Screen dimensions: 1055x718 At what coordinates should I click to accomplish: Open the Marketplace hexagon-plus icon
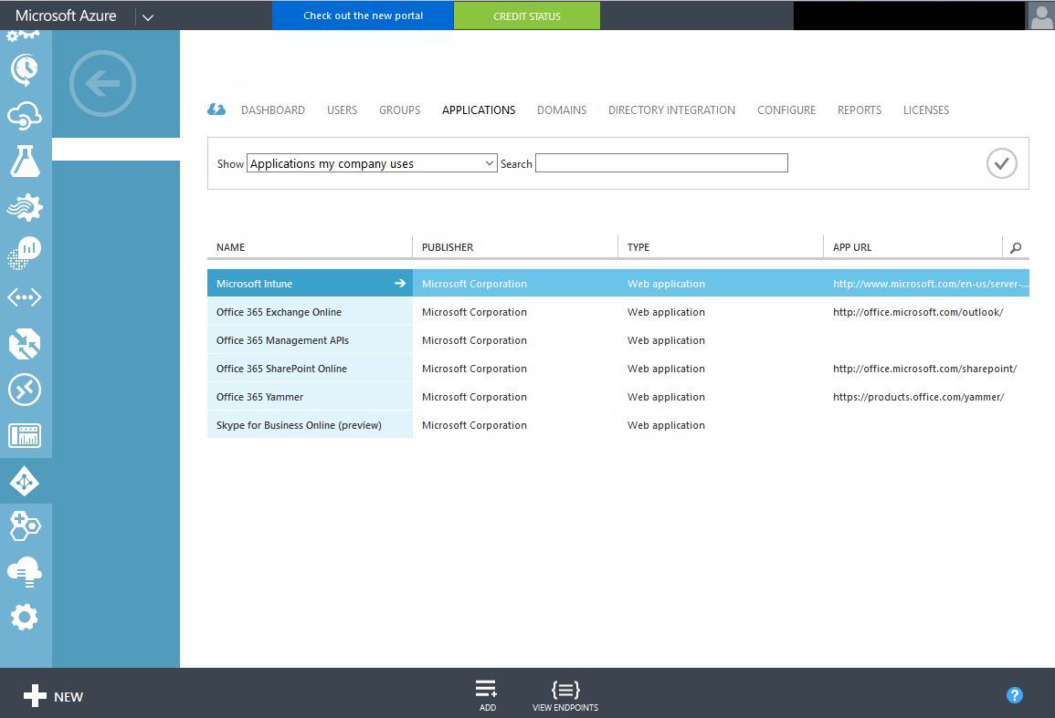point(25,525)
